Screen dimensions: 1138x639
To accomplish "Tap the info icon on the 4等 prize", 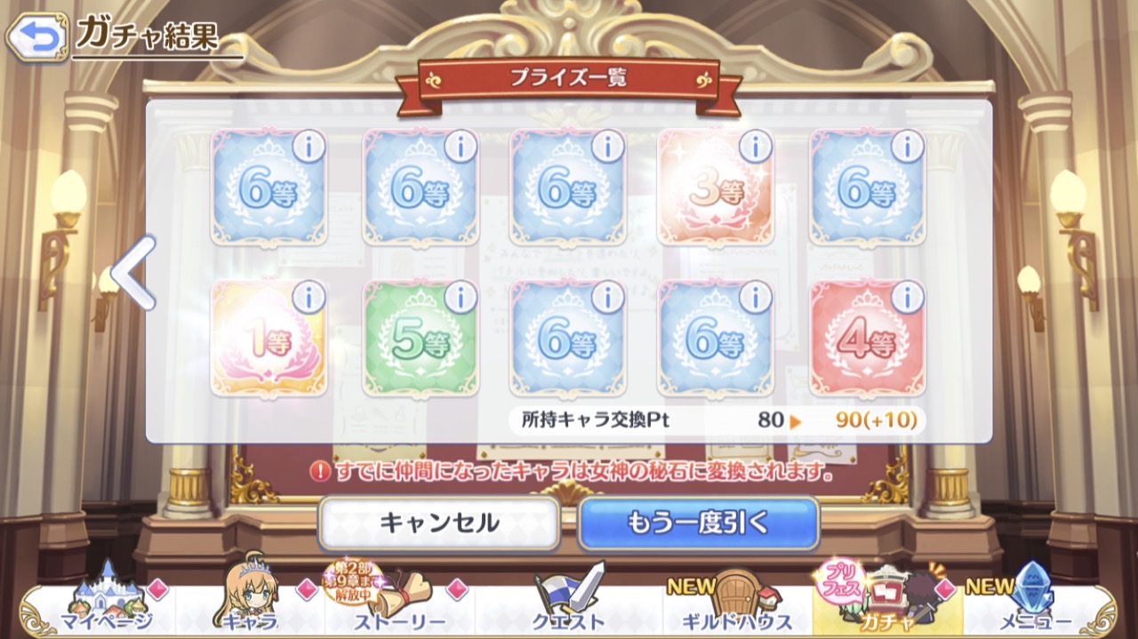I will point(907,298).
